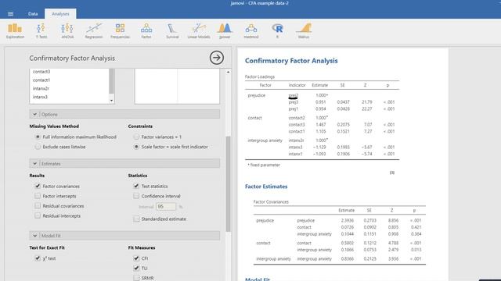Click the prej2 indicator cell
The image size is (501, 281).
coord(294,95)
